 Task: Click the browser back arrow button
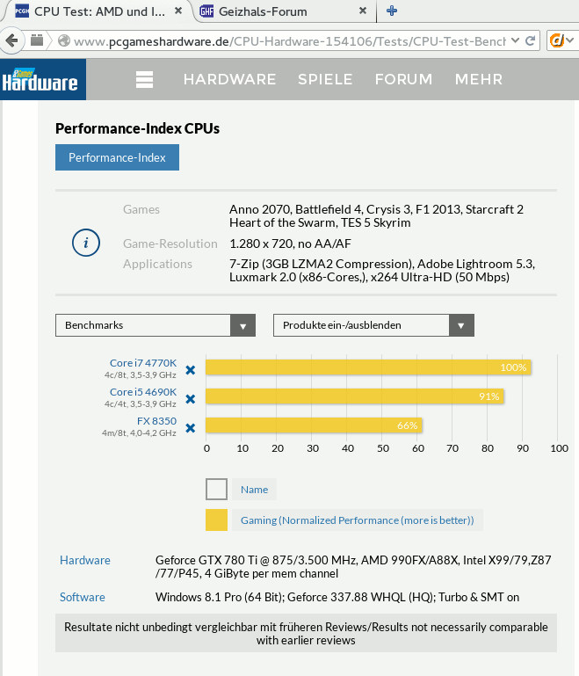coord(9,40)
